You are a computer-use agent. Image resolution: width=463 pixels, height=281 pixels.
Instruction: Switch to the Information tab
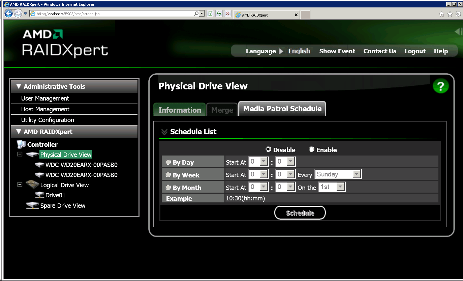click(x=180, y=110)
